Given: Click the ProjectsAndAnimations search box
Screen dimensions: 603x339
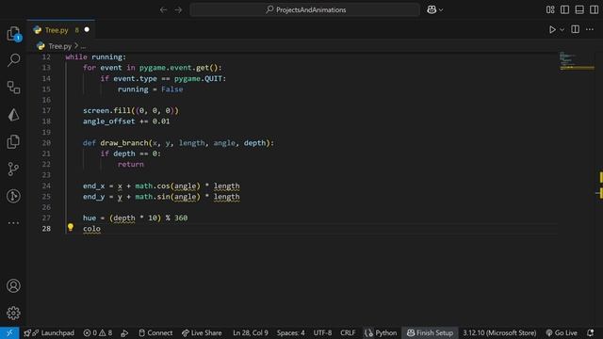Looking at the screenshot, I should click(x=305, y=9).
